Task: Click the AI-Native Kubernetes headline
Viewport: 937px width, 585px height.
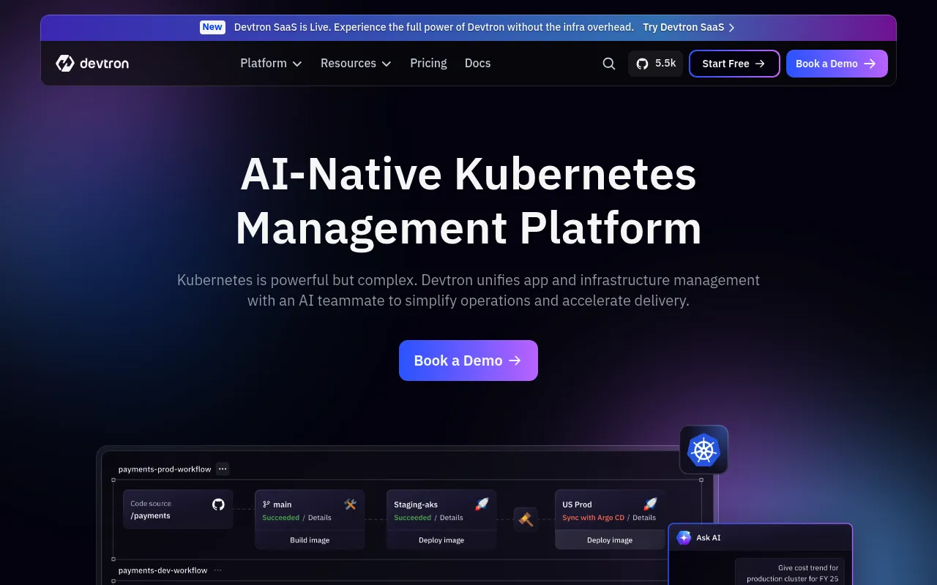Action: click(x=468, y=201)
